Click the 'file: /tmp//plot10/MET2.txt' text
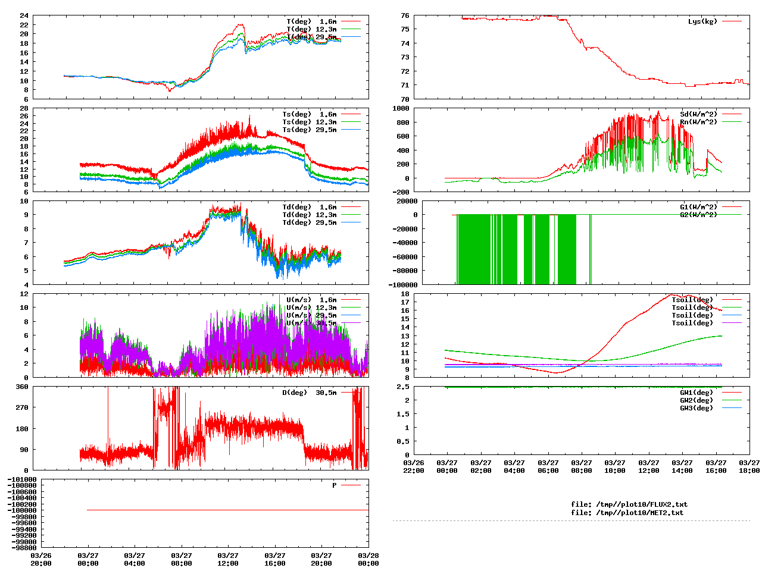This screenshot has height=571, width=762. pyautogui.click(x=627, y=512)
